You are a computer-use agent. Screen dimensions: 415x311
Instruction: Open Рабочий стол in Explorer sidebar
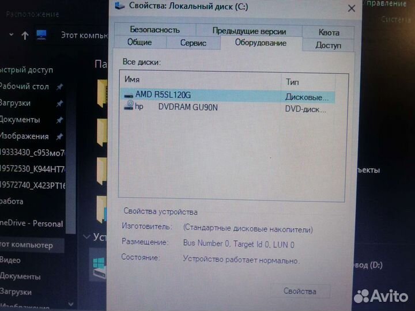click(x=24, y=86)
